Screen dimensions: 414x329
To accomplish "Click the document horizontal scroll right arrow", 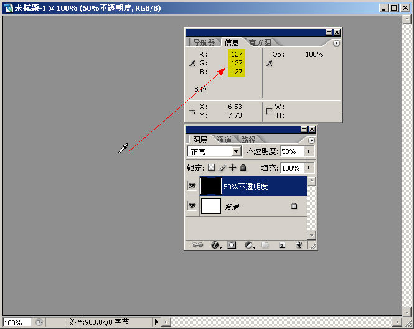I will (x=397, y=322).
